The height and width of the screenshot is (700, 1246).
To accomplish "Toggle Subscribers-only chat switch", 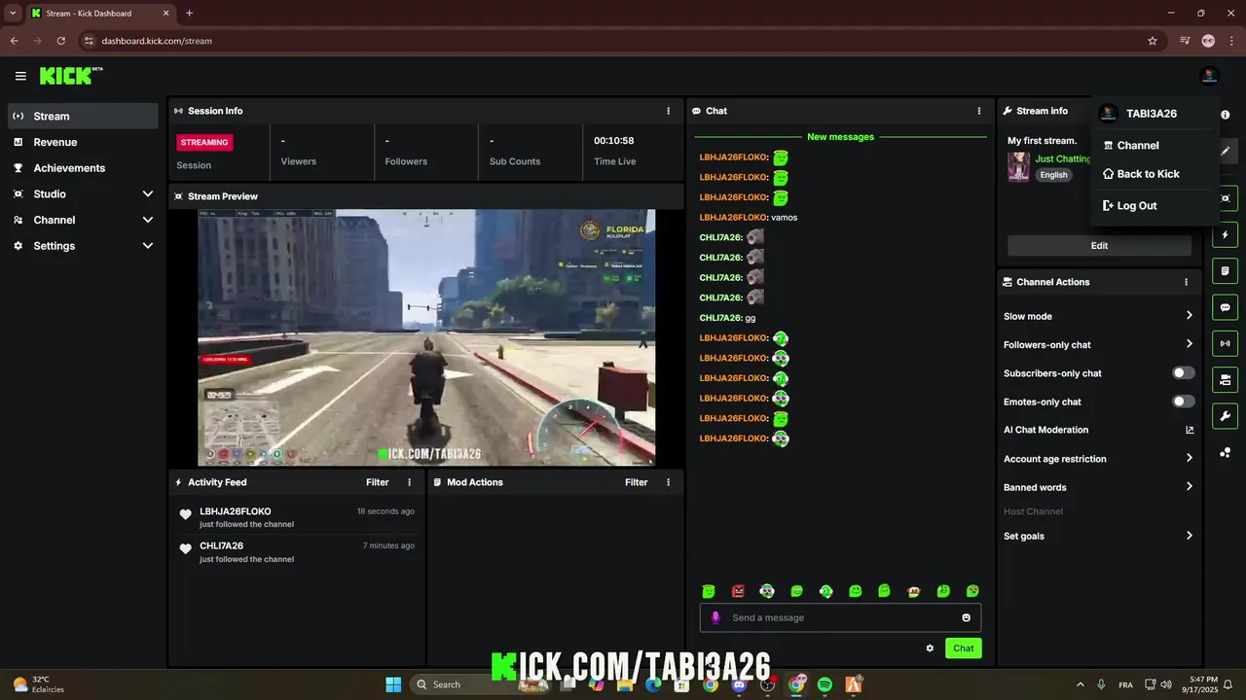I will 1183,373.
